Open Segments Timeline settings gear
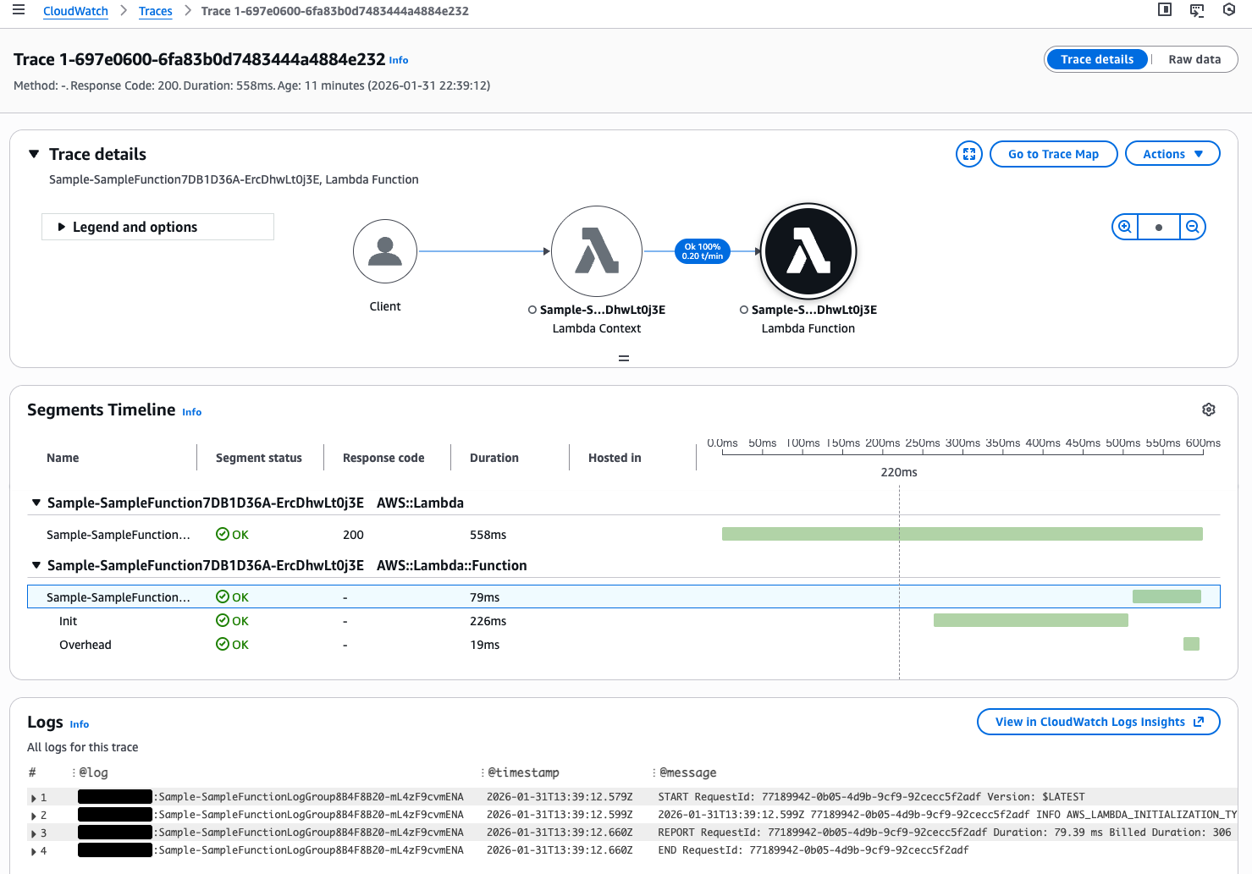Viewport: 1252px width, 874px height. coord(1208,410)
